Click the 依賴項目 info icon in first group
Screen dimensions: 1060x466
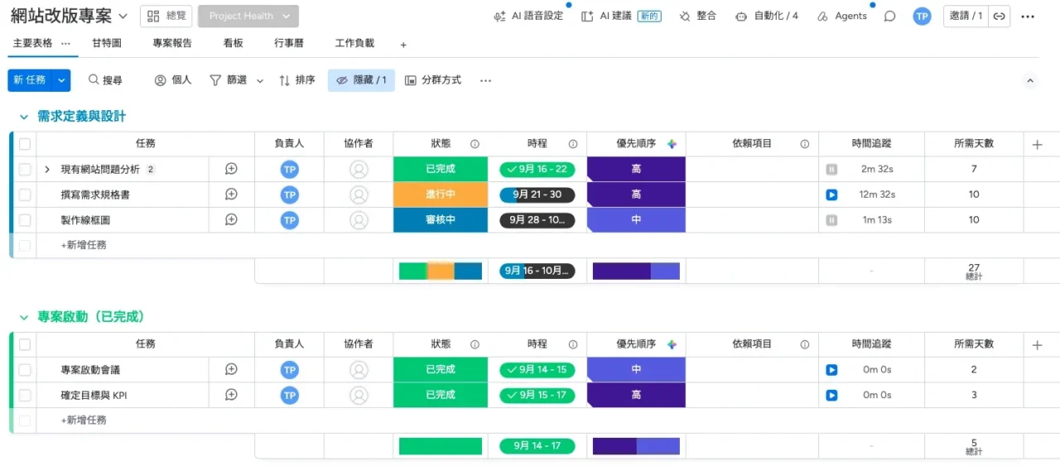[805, 144]
